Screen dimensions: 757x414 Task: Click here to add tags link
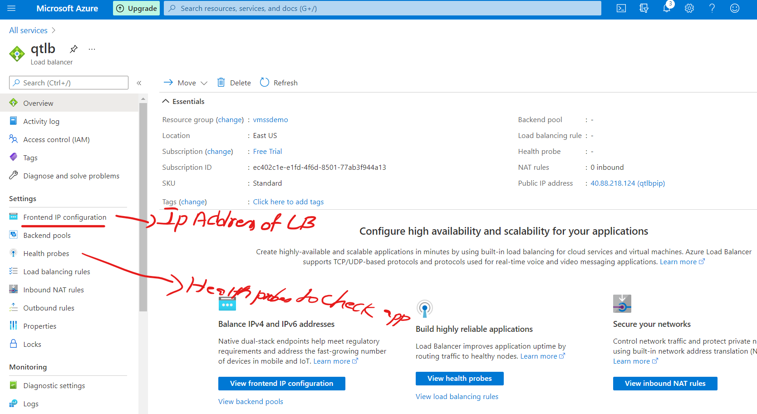[288, 202]
